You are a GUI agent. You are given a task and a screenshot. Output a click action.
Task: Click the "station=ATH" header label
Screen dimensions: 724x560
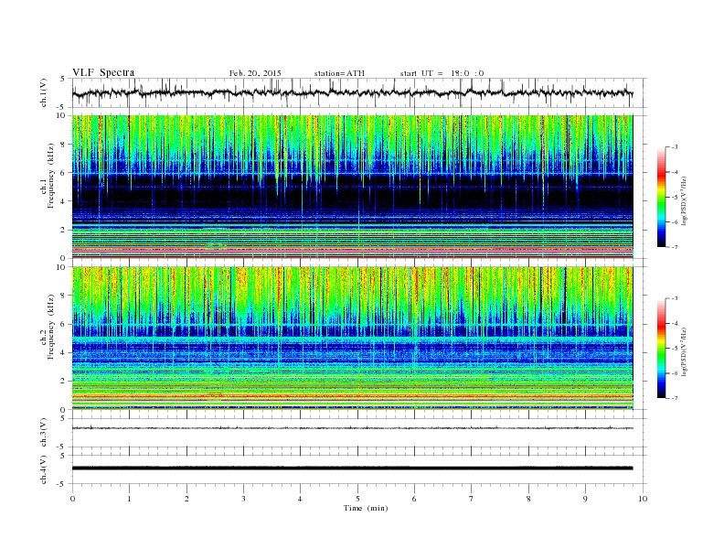tap(339, 73)
